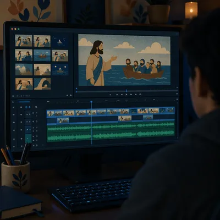The width and height of the screenshot is (220, 220).
Task: Select top-row second media thumbnail of two figures
Action: [x=42, y=41]
